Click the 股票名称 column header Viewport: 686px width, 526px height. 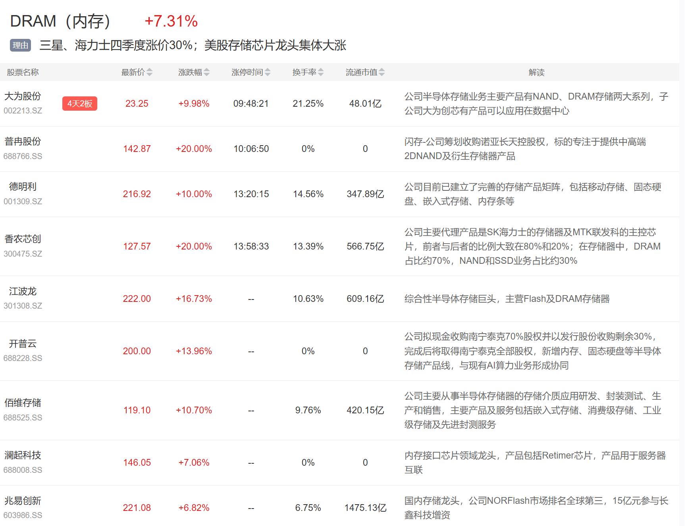(x=23, y=72)
